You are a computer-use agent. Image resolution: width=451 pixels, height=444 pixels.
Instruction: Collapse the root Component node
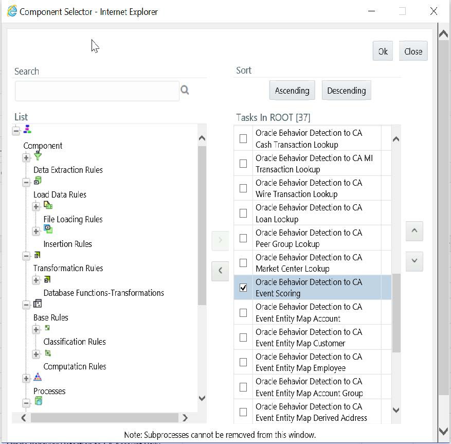[x=16, y=131]
